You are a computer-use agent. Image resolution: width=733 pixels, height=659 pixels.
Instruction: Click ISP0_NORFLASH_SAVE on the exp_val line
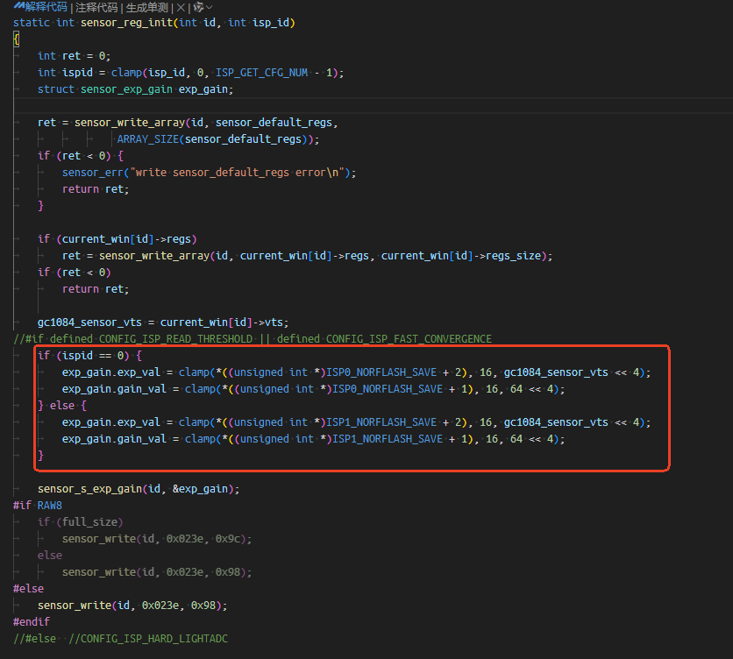[384, 372]
